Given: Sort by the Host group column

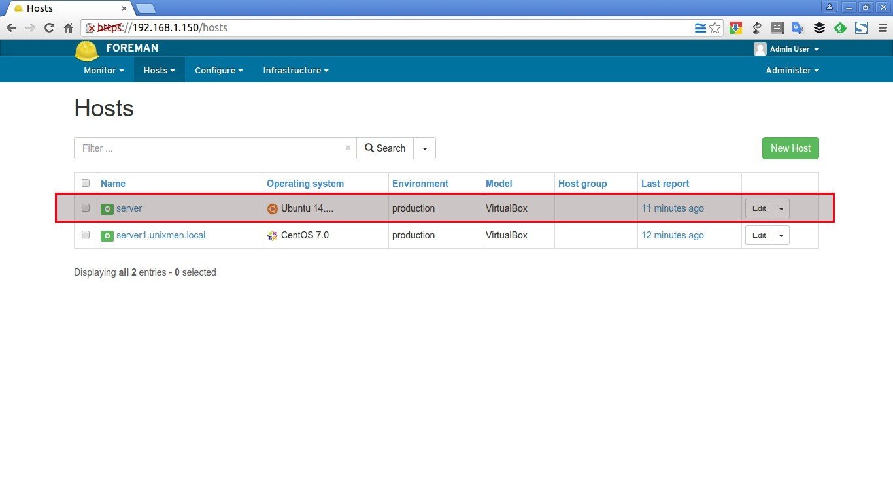Looking at the screenshot, I should [582, 184].
